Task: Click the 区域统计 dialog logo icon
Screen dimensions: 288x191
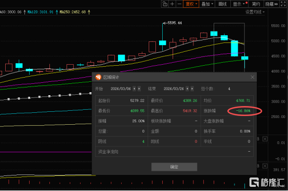Action: point(98,77)
